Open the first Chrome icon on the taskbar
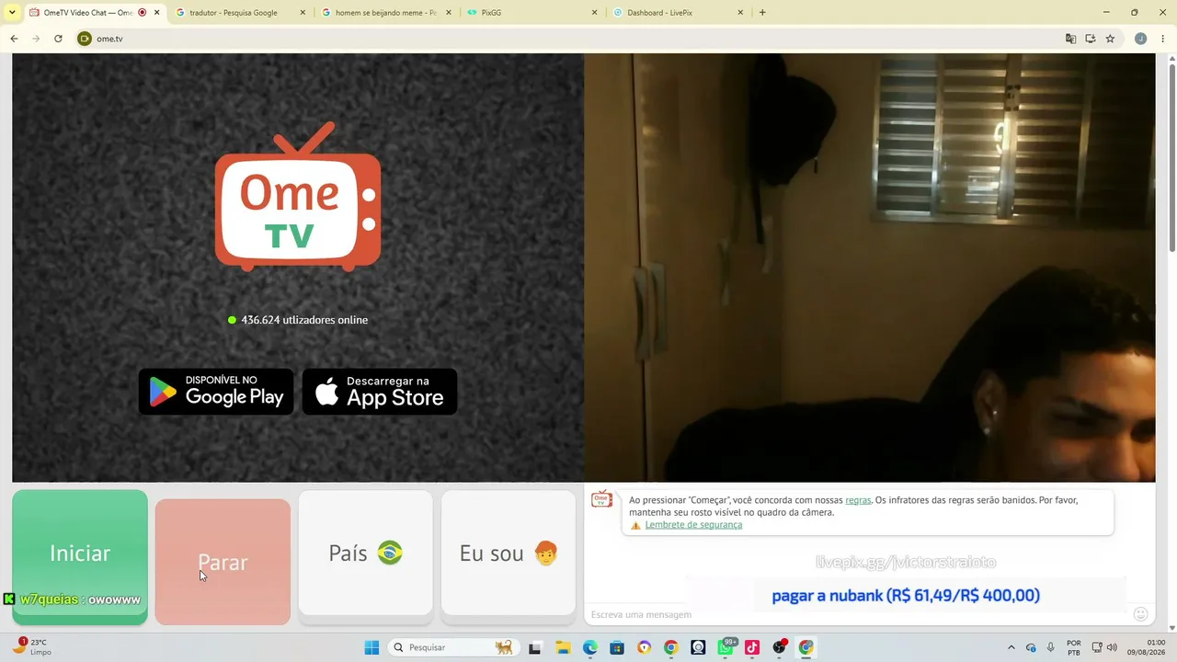The image size is (1177, 662). (x=670, y=647)
